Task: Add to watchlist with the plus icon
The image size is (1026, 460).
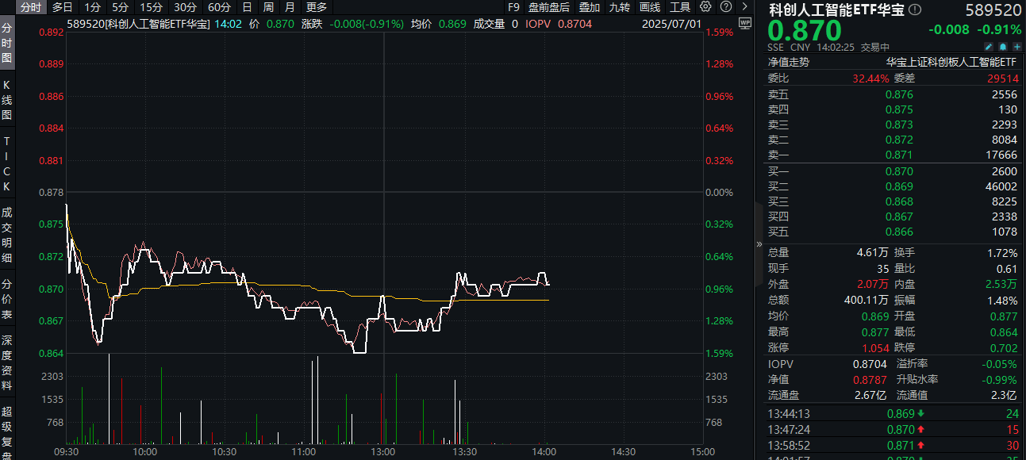Action: [x=1016, y=47]
